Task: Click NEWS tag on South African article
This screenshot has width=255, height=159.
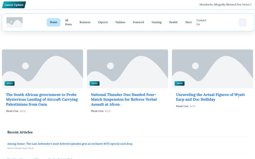Action: tap(10, 83)
